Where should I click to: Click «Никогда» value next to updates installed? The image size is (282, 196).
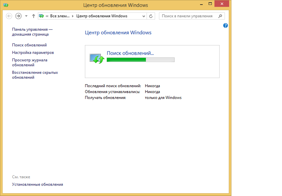pyautogui.click(x=152, y=92)
